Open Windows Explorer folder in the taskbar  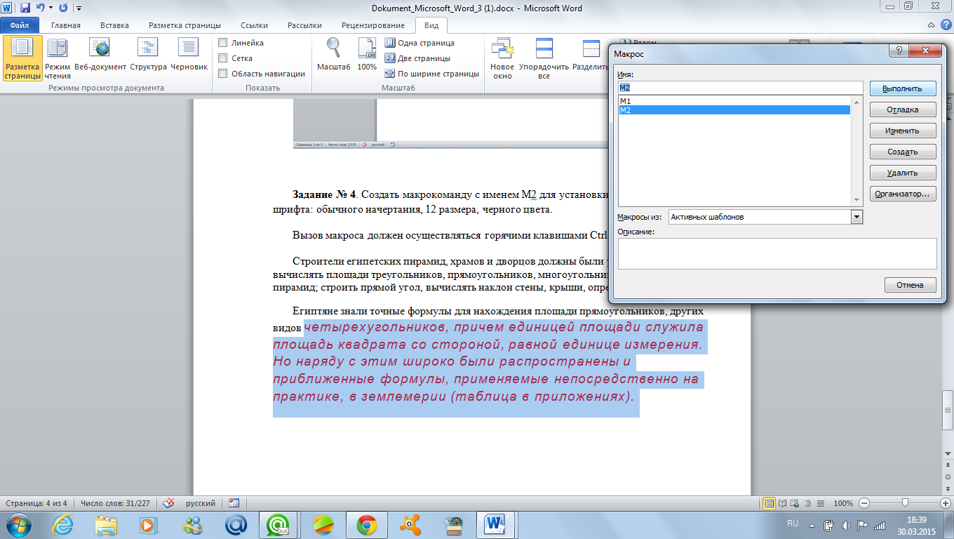(x=107, y=524)
